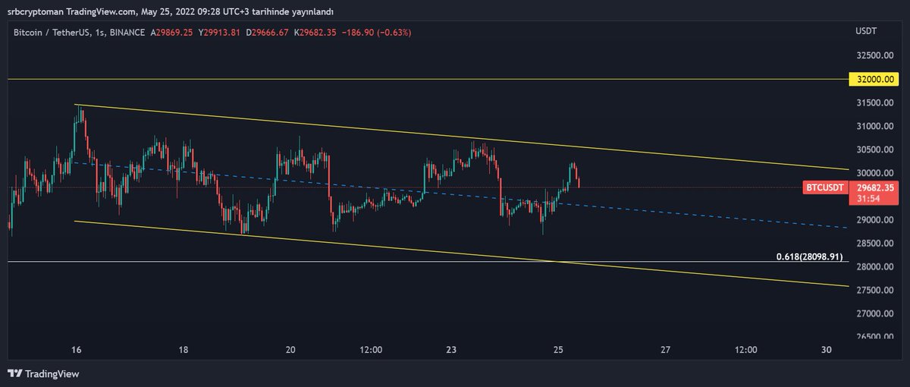Click the 31:54 bar countdown timer
The width and height of the screenshot is (910, 387).
point(868,198)
